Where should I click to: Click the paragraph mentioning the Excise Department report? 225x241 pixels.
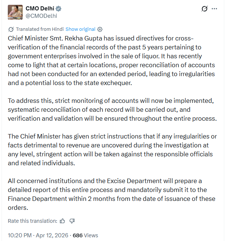111,195
